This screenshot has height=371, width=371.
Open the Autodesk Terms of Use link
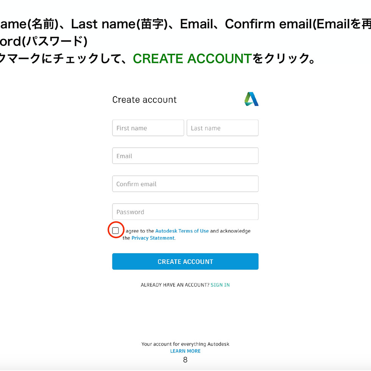click(x=182, y=231)
